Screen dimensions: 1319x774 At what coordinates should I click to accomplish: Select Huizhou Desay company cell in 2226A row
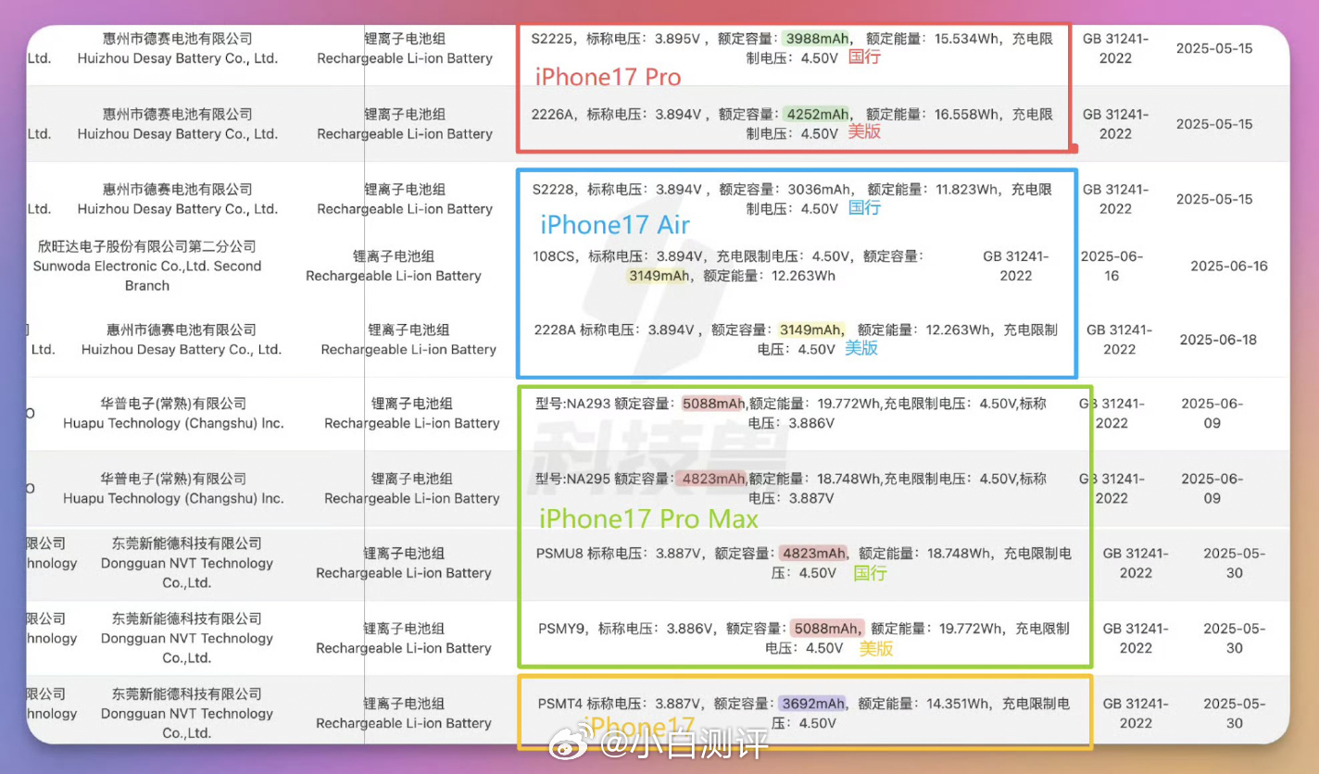178,123
